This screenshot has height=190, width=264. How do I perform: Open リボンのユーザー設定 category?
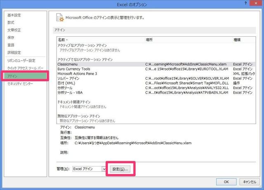(21, 61)
